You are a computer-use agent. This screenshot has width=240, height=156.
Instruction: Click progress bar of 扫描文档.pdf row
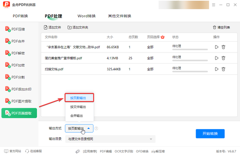(x=190, y=72)
